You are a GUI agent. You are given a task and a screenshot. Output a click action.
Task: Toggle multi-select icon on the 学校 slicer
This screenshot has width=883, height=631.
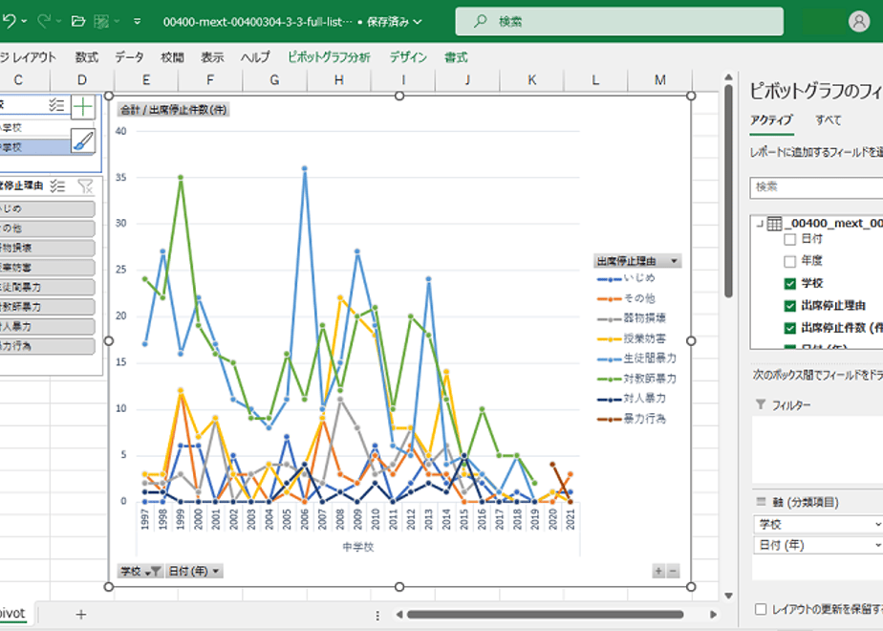tap(56, 105)
